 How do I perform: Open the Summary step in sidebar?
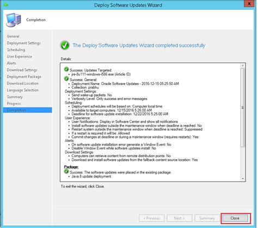[x=15, y=97]
